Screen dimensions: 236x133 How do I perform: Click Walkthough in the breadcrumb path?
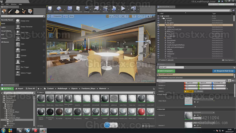62,89
